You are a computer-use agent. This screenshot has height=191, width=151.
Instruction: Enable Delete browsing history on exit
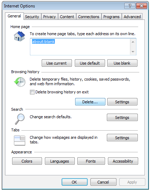pyautogui.click(x=32, y=92)
